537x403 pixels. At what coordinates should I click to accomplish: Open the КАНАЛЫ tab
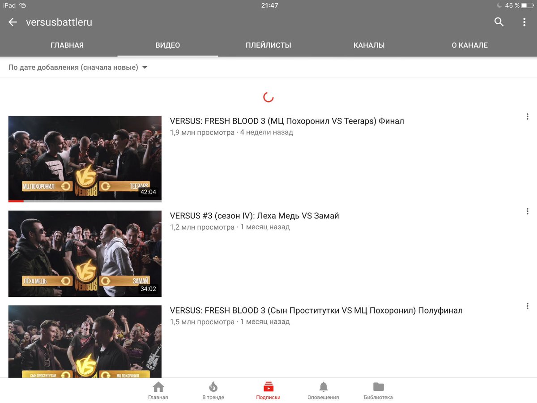click(369, 45)
